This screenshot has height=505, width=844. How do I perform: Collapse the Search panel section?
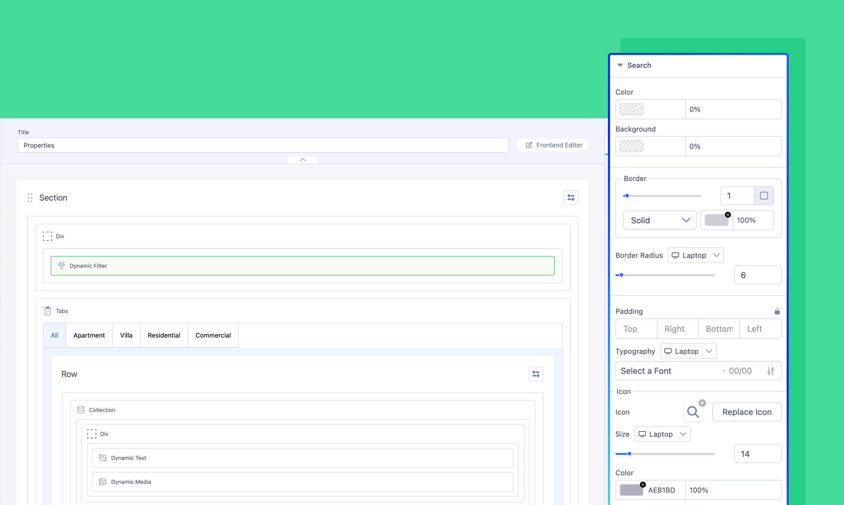pos(620,65)
